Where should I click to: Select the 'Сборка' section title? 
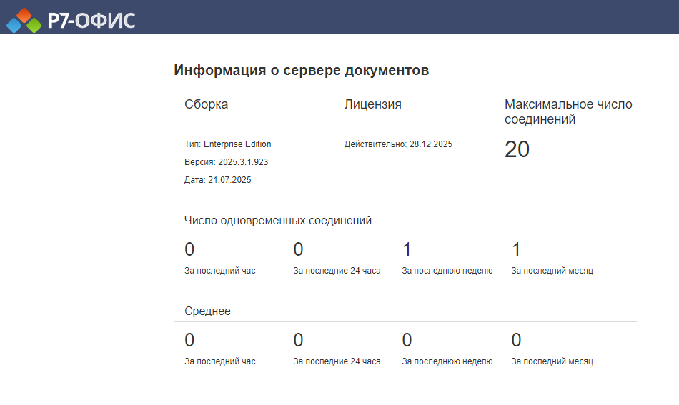click(207, 104)
